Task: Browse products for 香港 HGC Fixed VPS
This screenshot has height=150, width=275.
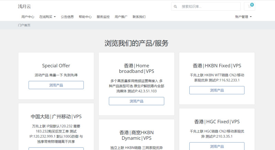Action: pyautogui.click(x=217, y=146)
